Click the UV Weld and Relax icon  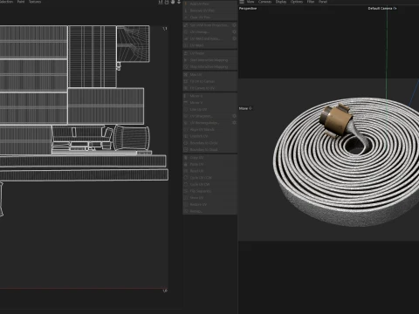pos(186,38)
